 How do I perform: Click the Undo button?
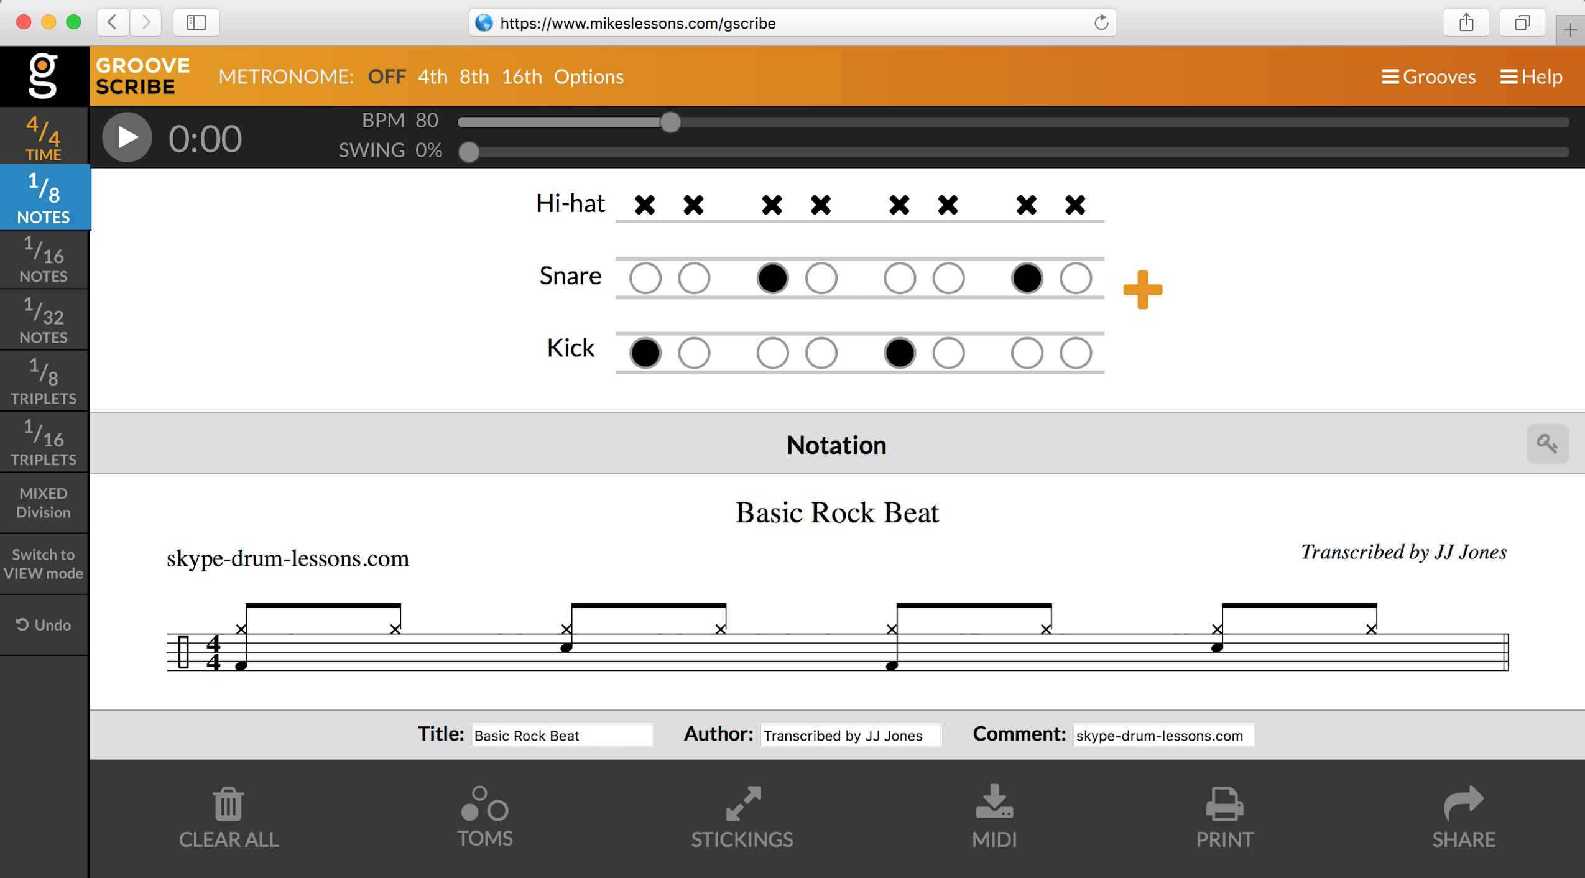click(44, 625)
